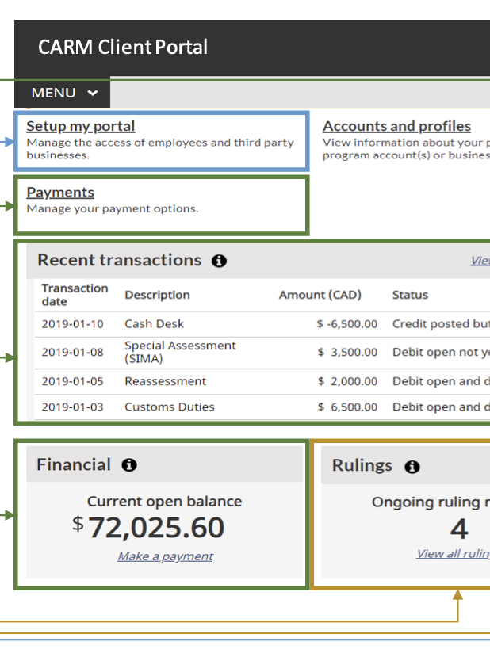Viewport: 490px width, 653px height.
Task: Click the Manage your payment options text
Action: [x=113, y=208]
